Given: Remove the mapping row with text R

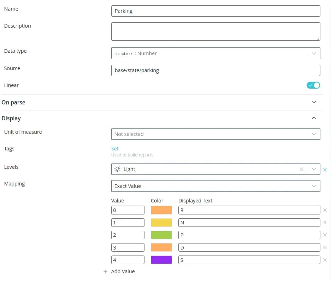Looking at the screenshot, I should (x=325, y=210).
